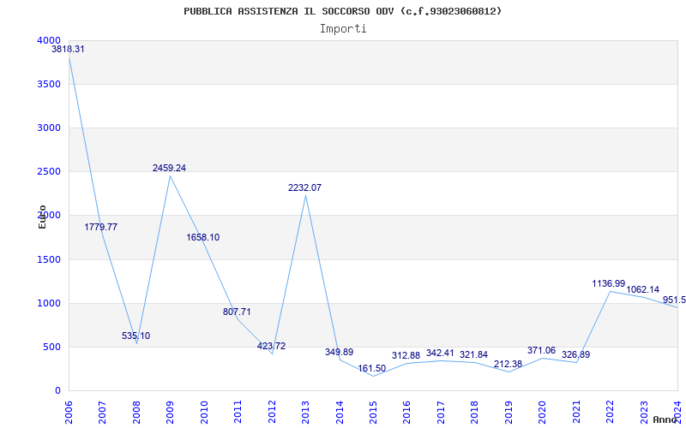Click the 2023 x-axis year label

(x=644, y=412)
